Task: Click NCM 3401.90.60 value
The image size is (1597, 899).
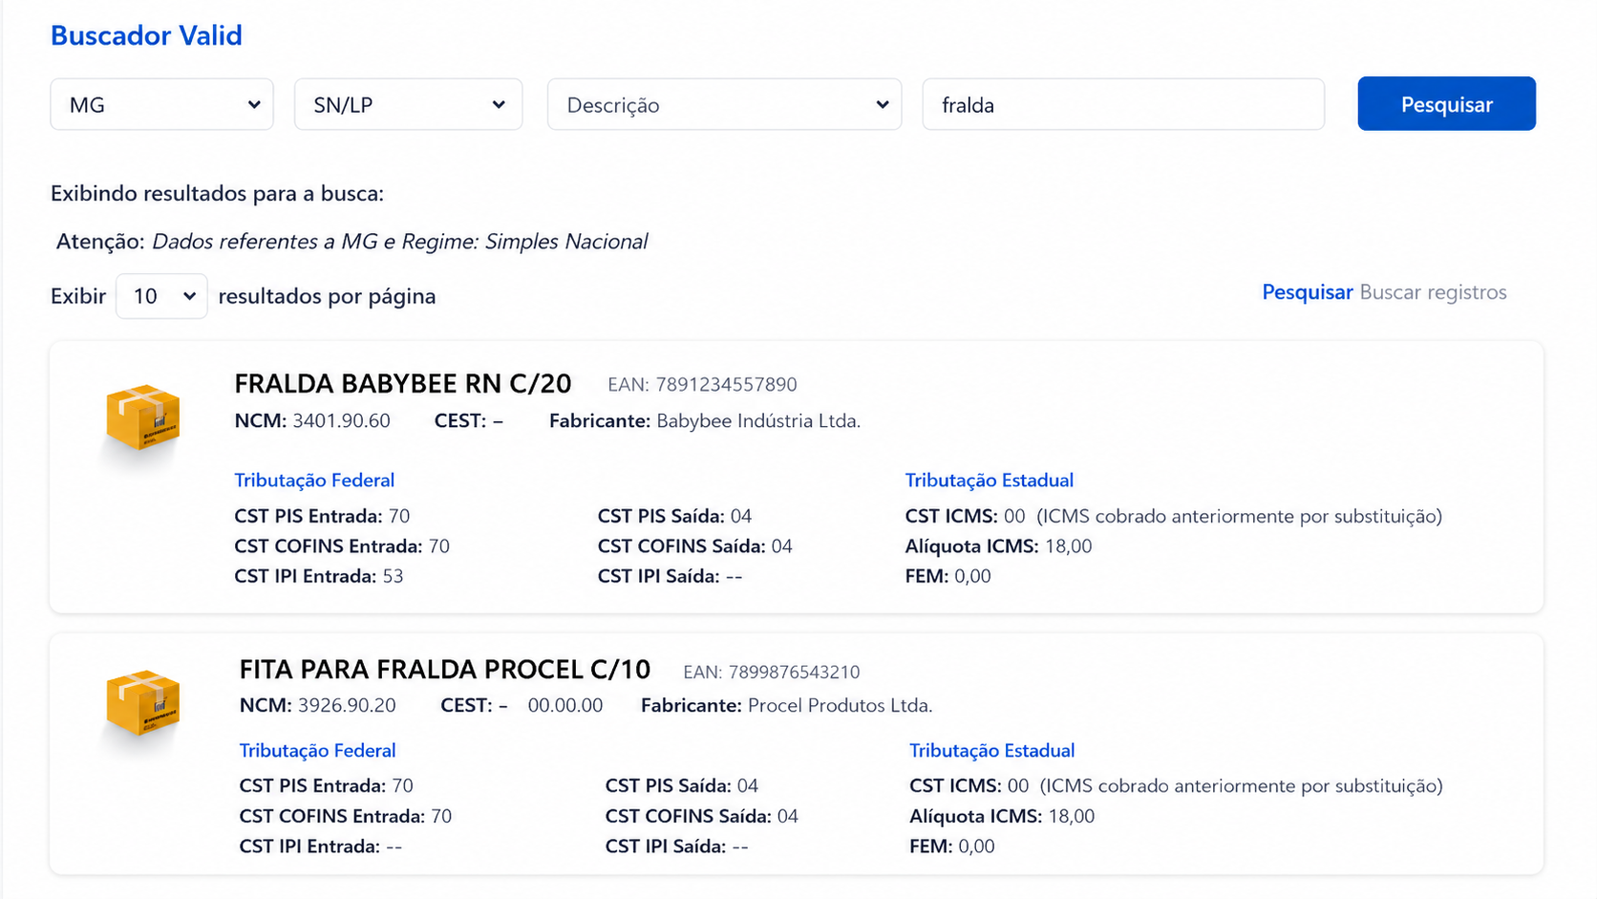Action: tap(341, 421)
